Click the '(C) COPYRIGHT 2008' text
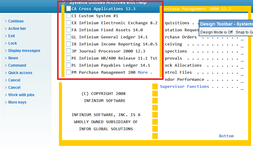253x149 pixels. coord(103,94)
